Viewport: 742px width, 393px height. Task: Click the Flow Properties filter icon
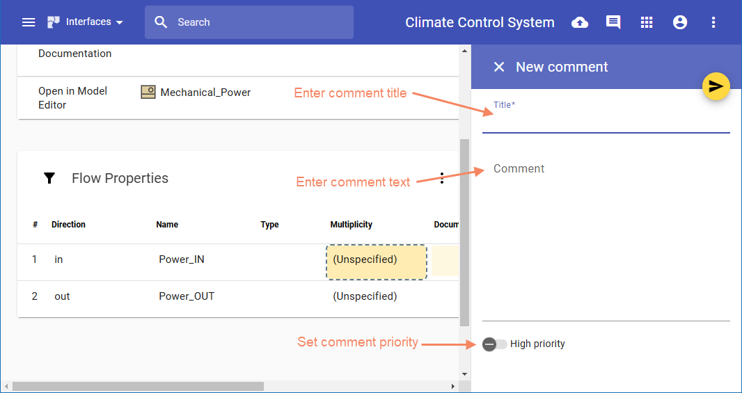tap(49, 178)
